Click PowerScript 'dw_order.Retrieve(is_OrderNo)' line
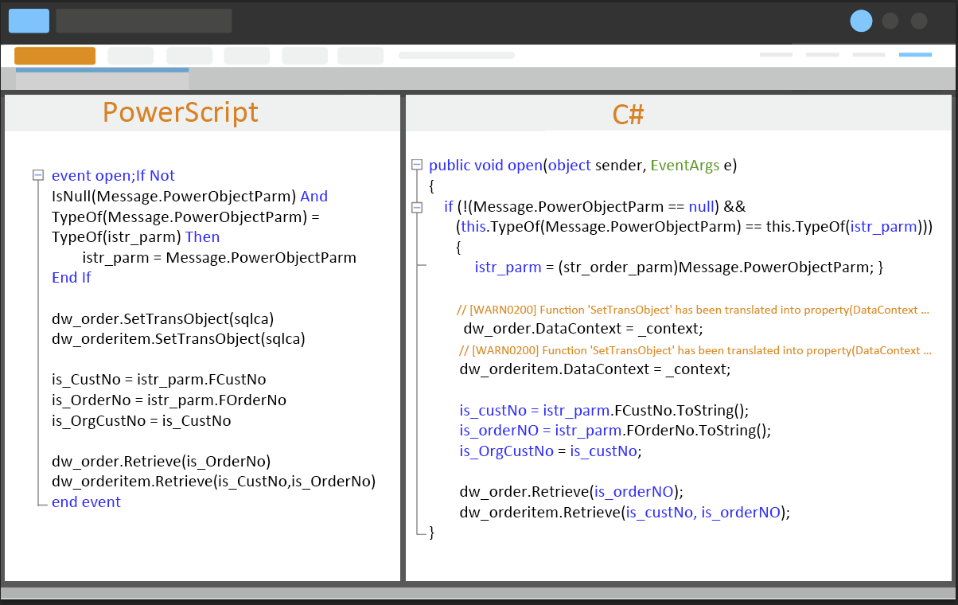This screenshot has width=958, height=605. (x=162, y=462)
